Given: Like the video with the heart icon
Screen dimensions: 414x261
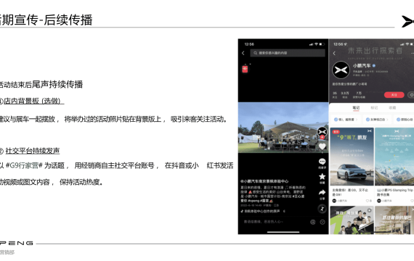Looking at the screenshot, I should coord(322,146).
